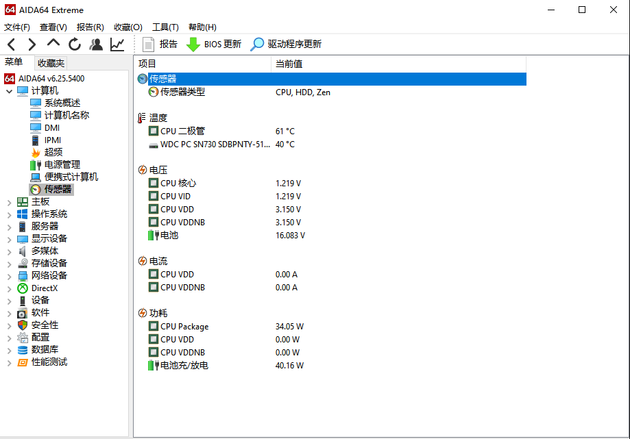Screen dimensions: 630x439
Task: Go forward with the right arrow toolbar icon
Action: point(32,44)
